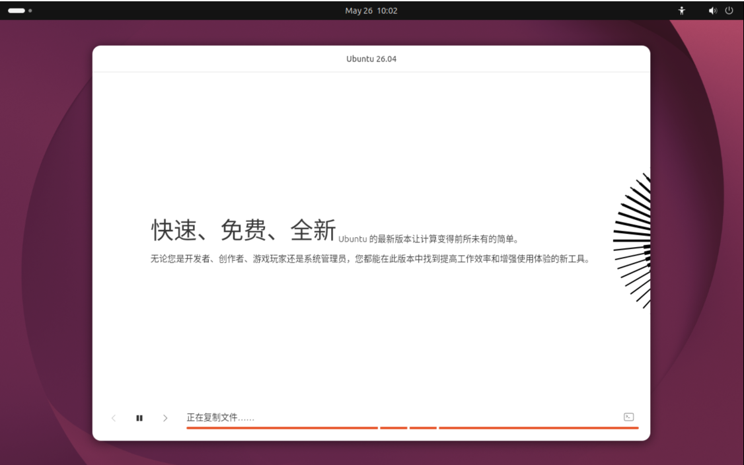Screen dimensions: 744x465
Task: Open the accessibility menu in top bar
Action: (681, 11)
